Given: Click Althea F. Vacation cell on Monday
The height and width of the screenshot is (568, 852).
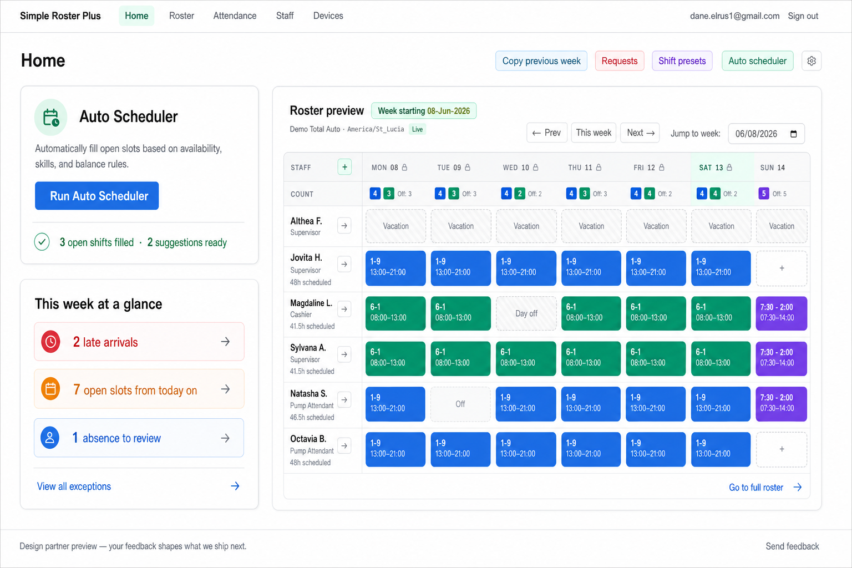Looking at the screenshot, I should point(395,226).
